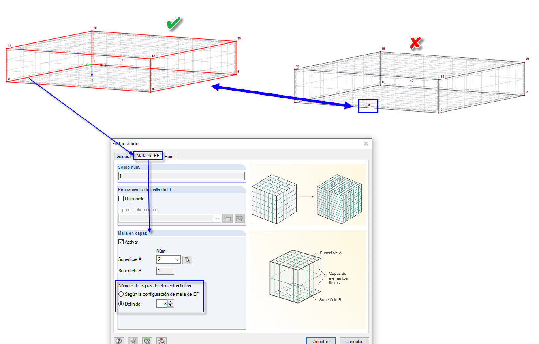Switch to the Ejes tab
The image size is (539, 344).
pyautogui.click(x=169, y=157)
